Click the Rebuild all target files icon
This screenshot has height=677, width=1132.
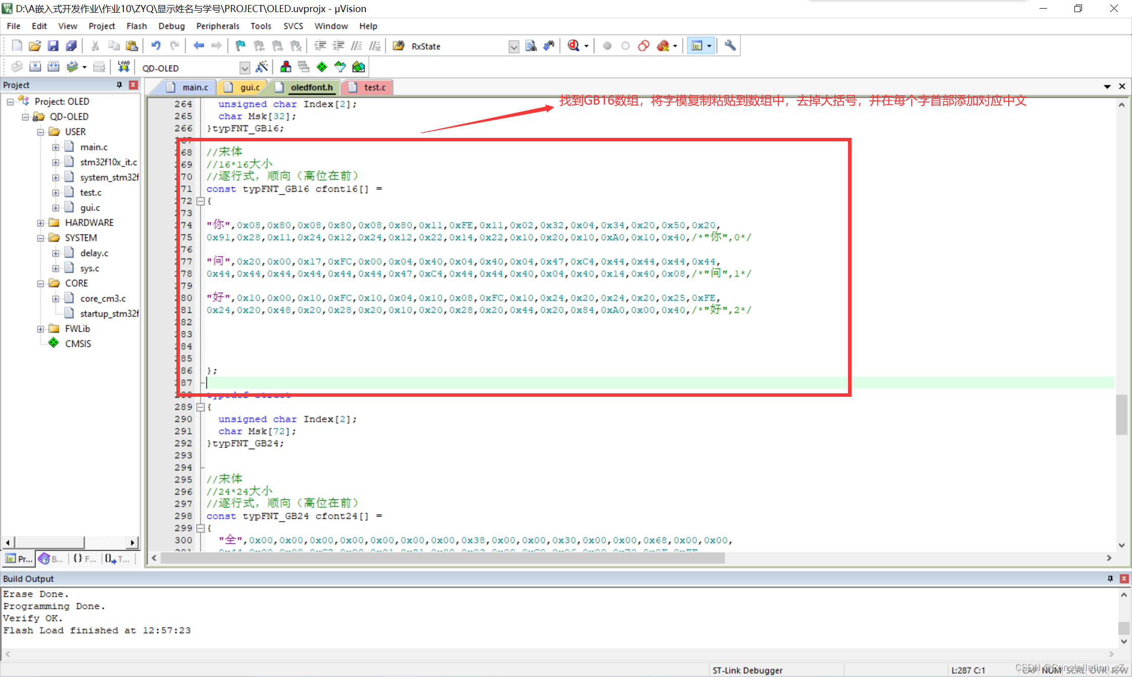[54, 67]
